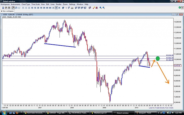Choose the 10 minute timeframe button

[x=32, y=8]
